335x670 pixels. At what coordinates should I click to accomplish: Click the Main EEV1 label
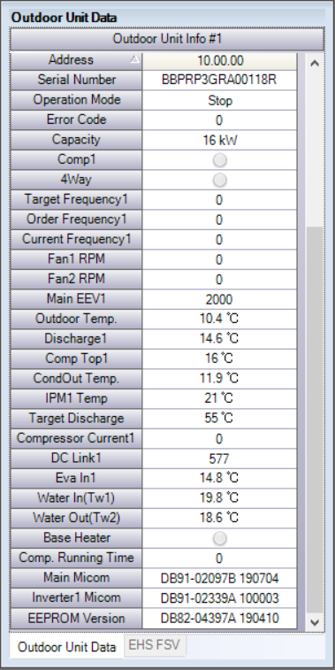click(x=76, y=299)
